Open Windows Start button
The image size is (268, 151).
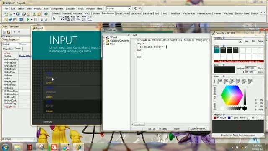pos(5,147)
